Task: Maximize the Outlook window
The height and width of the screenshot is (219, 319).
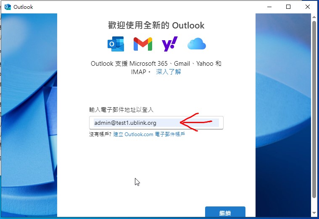Action: [288, 7]
